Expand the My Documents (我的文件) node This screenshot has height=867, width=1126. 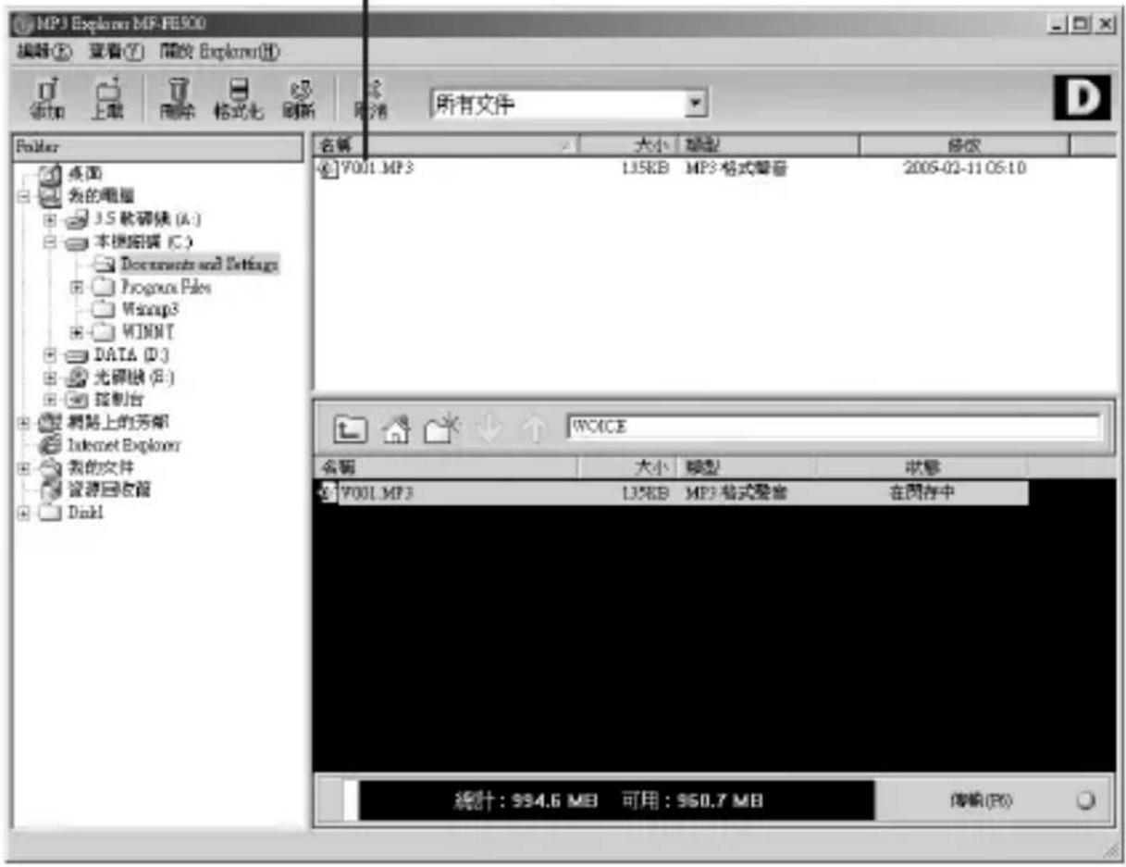(24, 468)
